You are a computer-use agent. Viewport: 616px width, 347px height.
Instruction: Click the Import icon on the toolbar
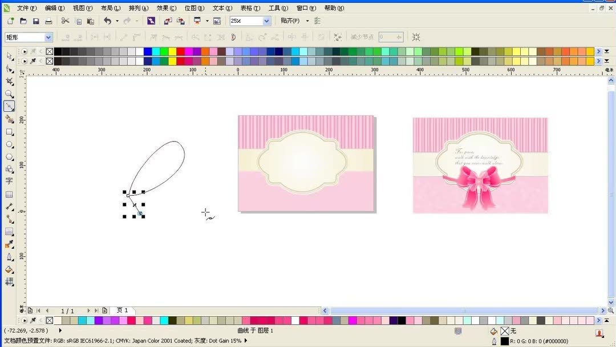[168, 21]
